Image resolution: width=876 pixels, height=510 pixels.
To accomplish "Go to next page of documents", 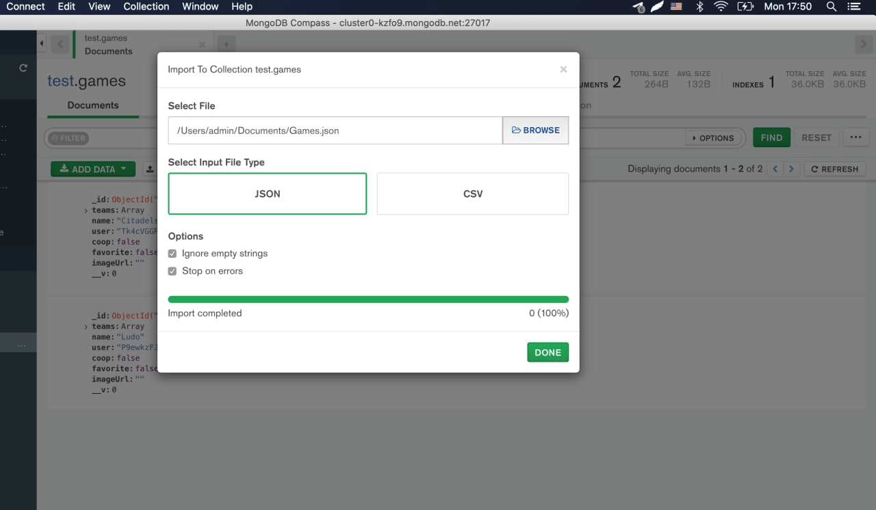I will coord(792,169).
